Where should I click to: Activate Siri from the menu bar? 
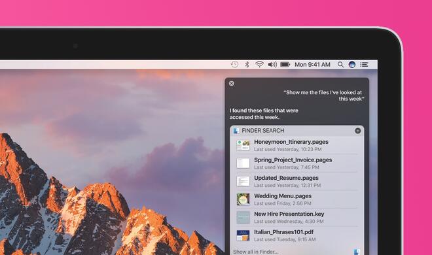352,64
